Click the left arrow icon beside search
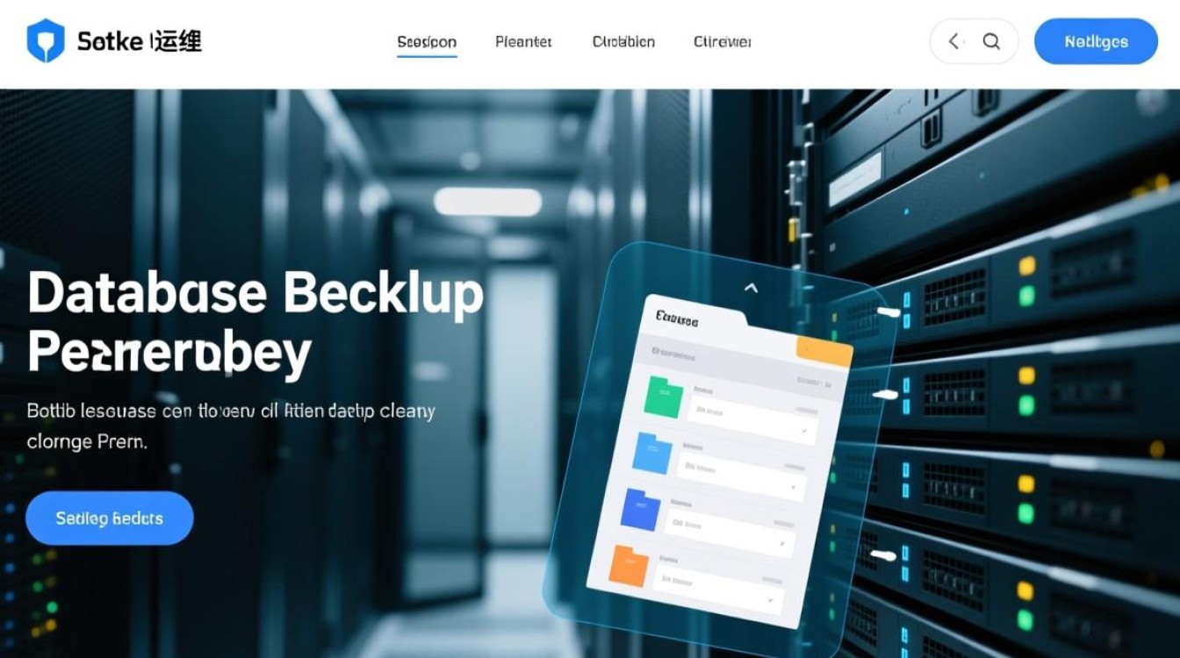 point(954,41)
